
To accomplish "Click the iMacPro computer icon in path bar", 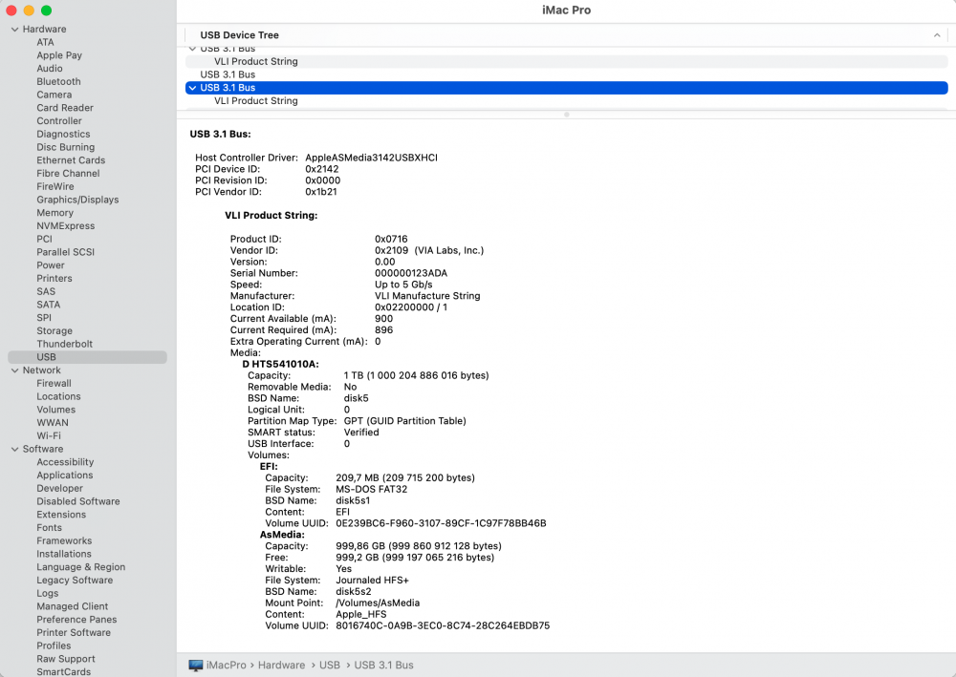I will point(195,666).
